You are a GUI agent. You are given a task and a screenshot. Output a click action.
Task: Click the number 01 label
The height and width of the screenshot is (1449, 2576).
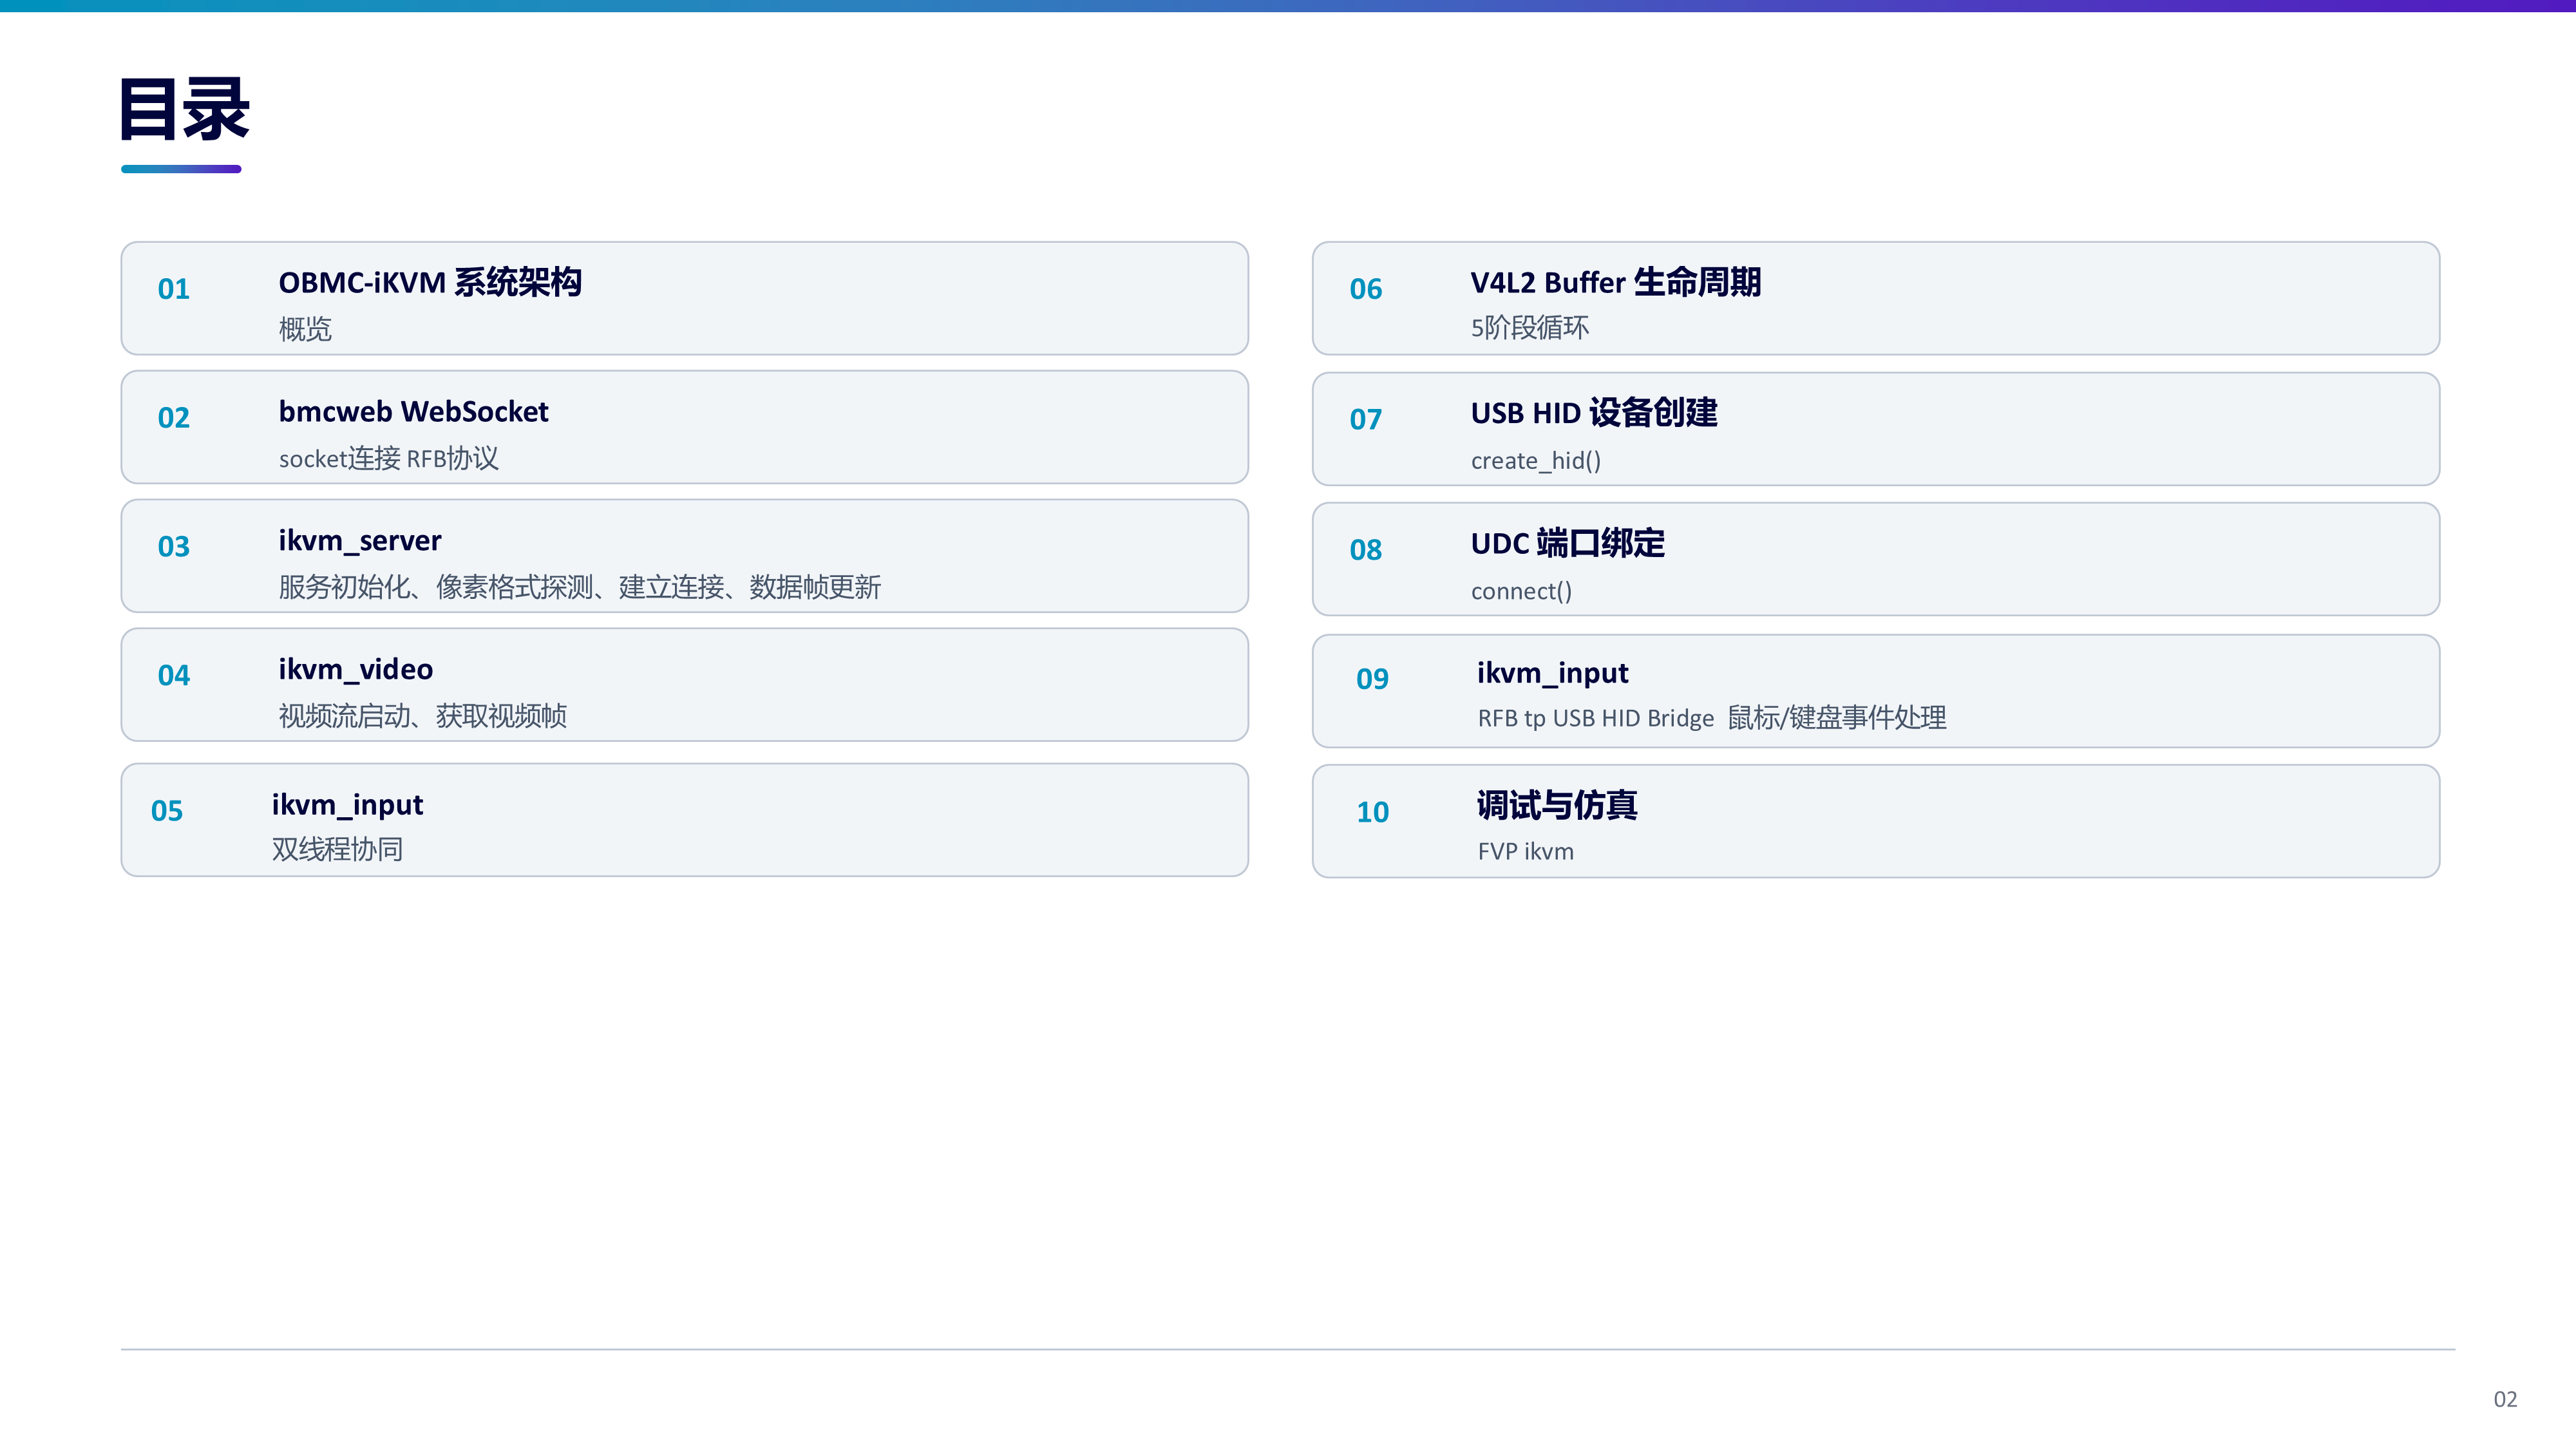point(174,289)
